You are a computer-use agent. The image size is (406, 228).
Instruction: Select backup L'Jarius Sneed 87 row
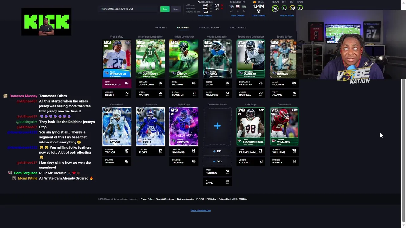coord(117,161)
